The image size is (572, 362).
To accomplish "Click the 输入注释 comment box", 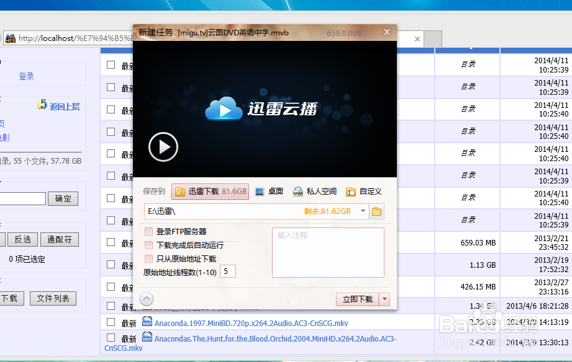I will pos(328,252).
